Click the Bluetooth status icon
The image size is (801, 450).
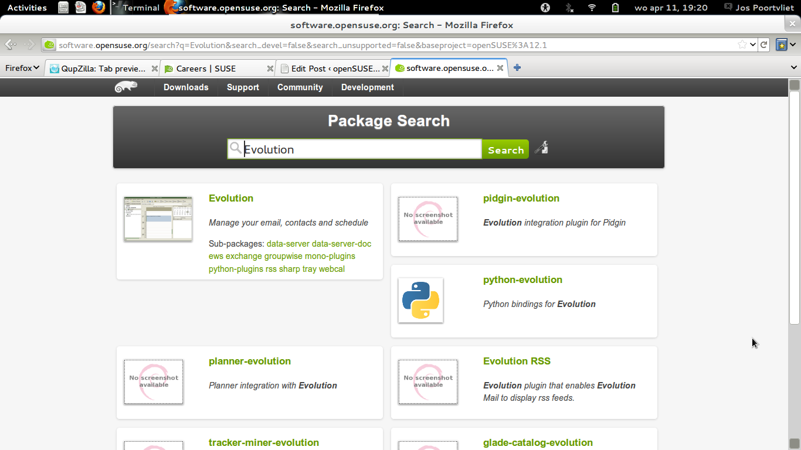click(569, 8)
